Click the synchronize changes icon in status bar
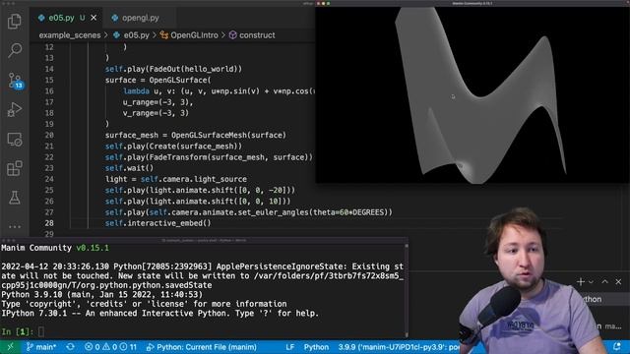The height and width of the screenshot is (354, 630). click(x=70, y=347)
